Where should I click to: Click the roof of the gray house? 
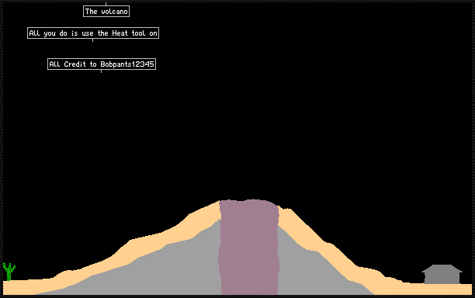442,269
